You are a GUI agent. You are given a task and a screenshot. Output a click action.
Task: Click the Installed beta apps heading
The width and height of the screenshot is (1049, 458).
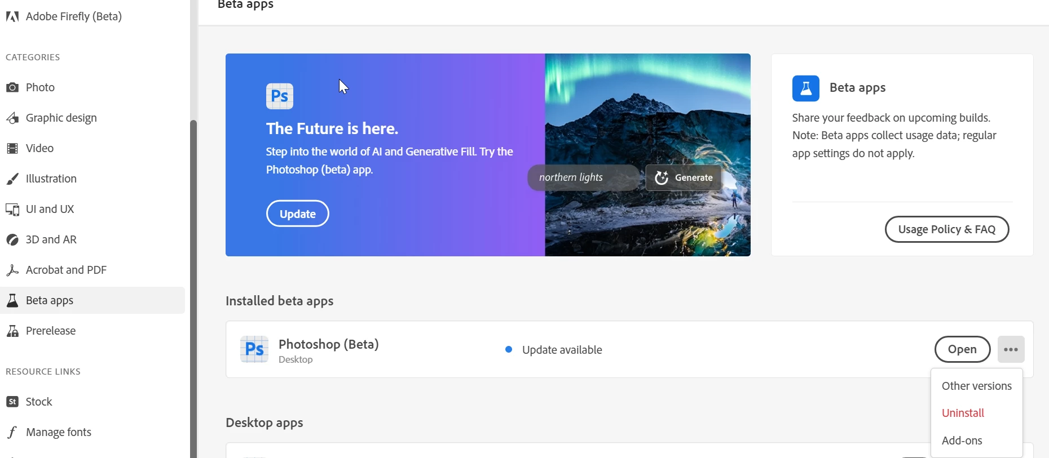tap(280, 301)
